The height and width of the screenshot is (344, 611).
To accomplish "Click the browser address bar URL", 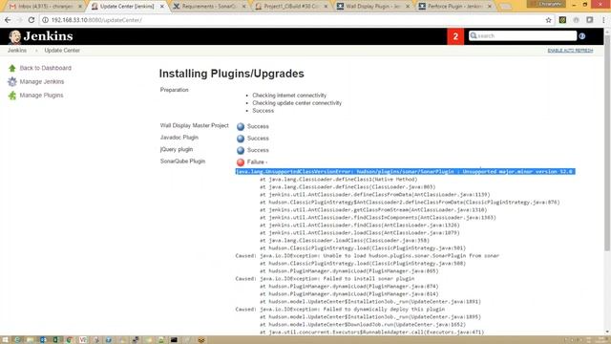I will (96, 20).
